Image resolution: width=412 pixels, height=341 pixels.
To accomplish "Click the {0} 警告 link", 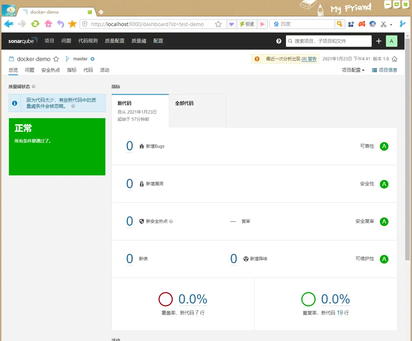I will pos(309,59).
